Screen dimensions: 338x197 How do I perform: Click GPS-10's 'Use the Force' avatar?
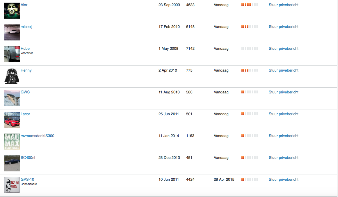coord(12,185)
